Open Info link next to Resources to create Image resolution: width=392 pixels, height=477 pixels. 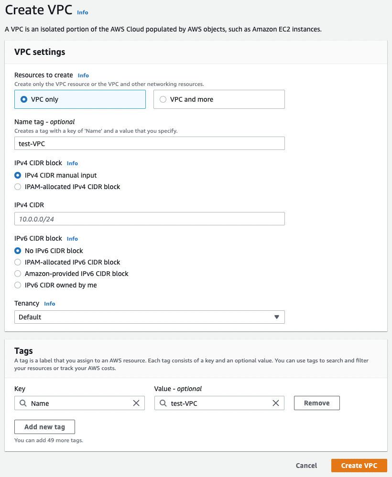point(83,75)
